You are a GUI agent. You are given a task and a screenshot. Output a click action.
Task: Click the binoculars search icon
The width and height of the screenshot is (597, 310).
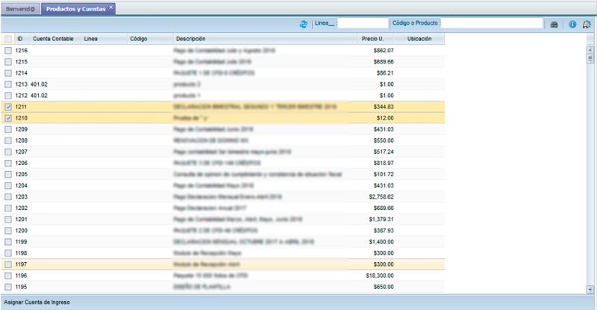click(554, 24)
